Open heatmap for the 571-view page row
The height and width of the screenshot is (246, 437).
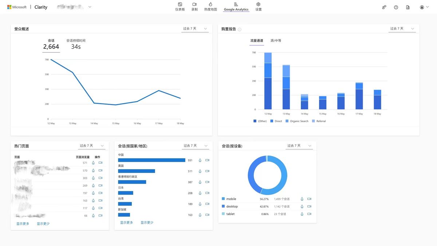coord(93,163)
